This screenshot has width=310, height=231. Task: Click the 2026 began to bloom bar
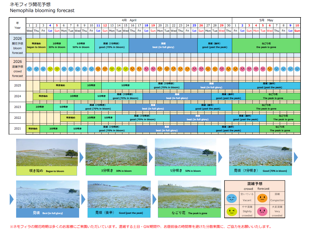pyautogui.click(x=36, y=46)
